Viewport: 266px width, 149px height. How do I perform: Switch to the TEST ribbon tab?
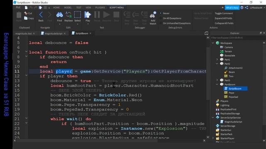point(79,7)
